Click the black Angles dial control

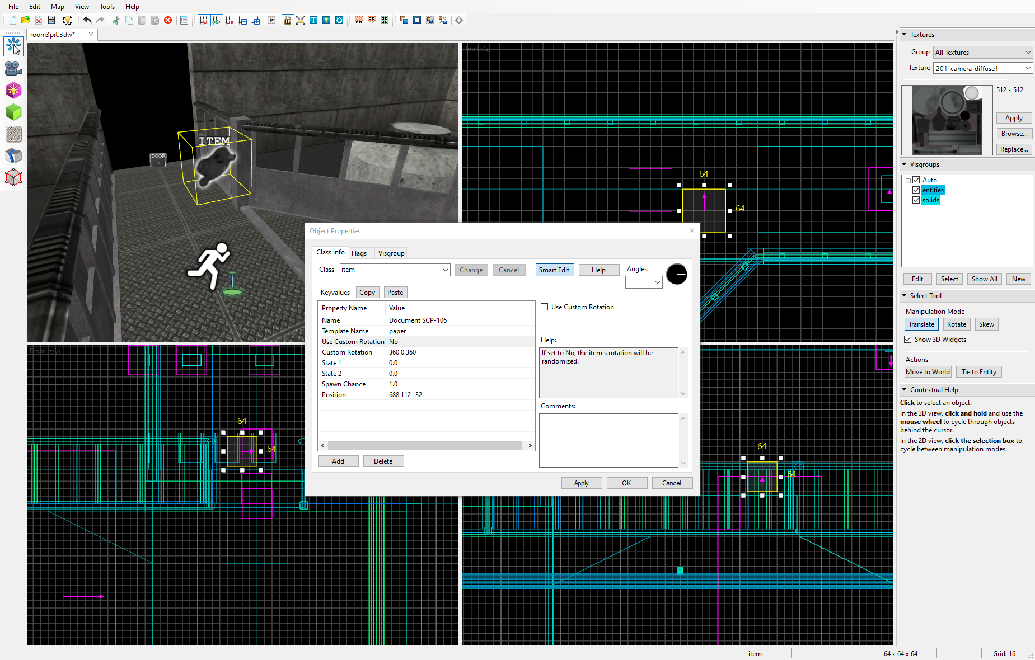[x=676, y=275]
